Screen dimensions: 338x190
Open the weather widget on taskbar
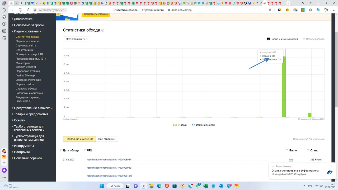click(11, 186)
